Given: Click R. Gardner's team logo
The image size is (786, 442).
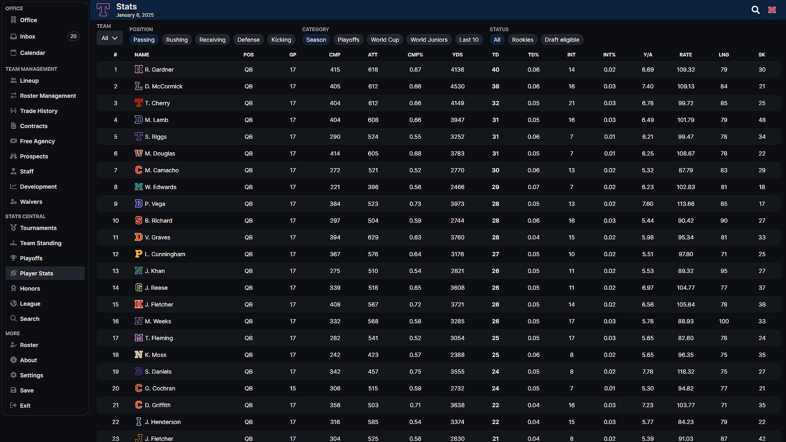Looking at the screenshot, I should click(138, 70).
